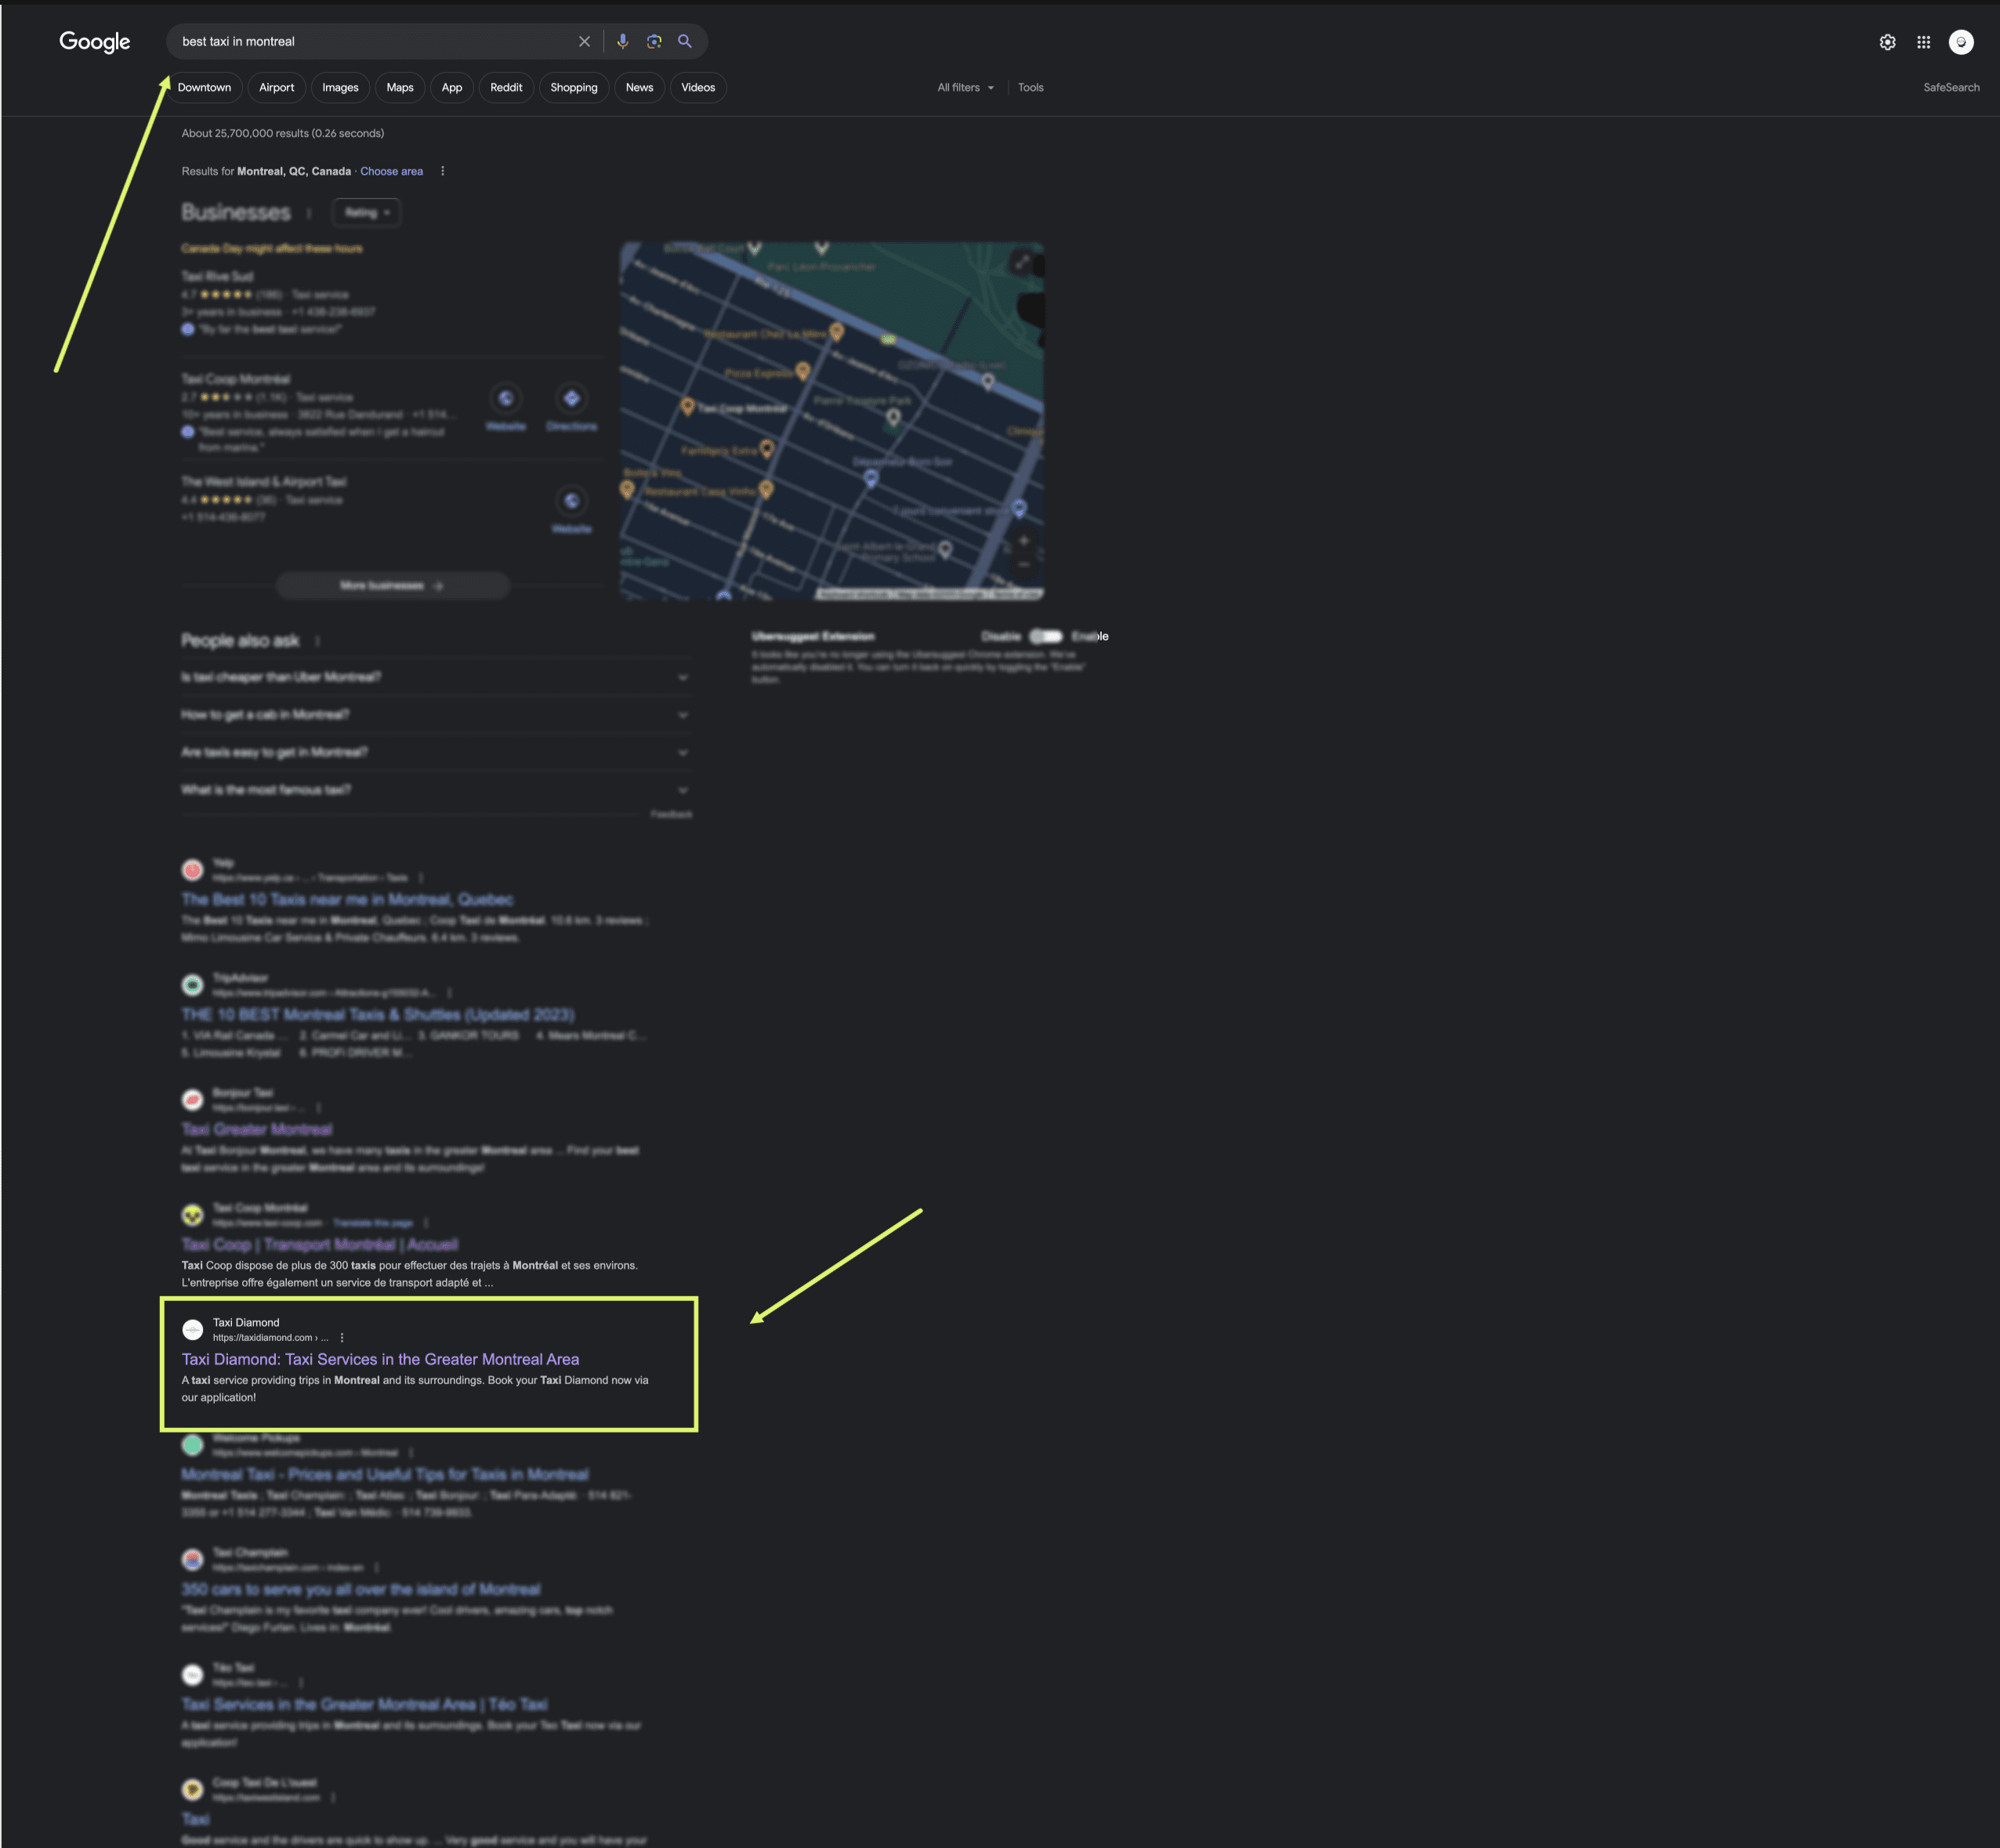Open the Google apps grid icon
The image size is (2000, 1848).
pyautogui.click(x=1923, y=42)
